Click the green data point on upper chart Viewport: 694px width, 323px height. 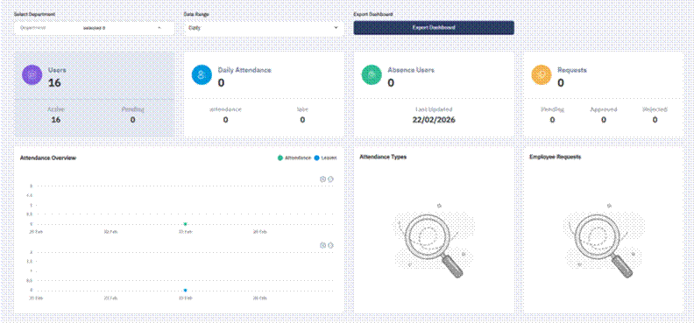pos(186,224)
